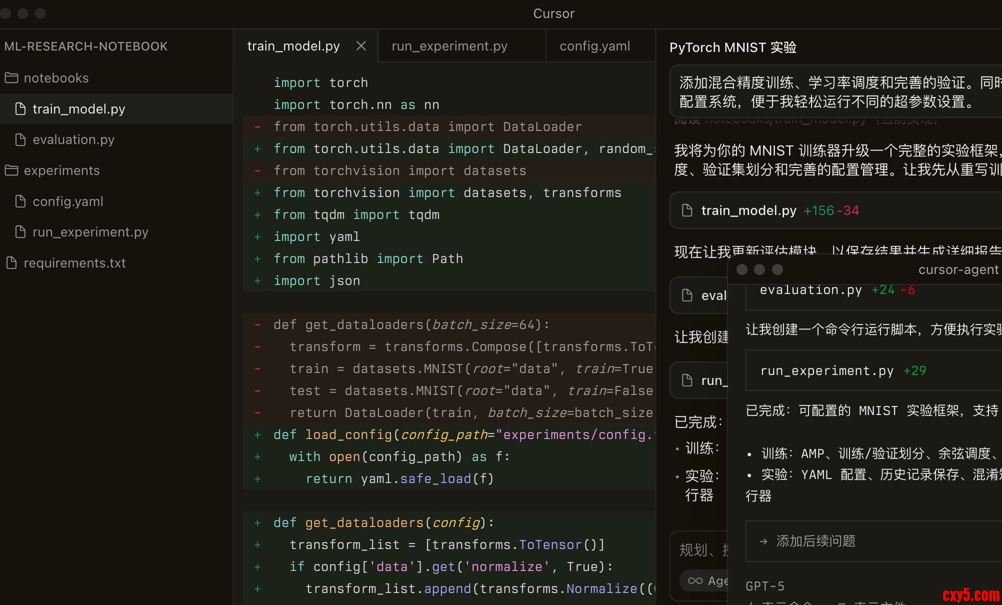1002x605 pixels.
Task: Click the notebooks folder icon
Action: pos(11,78)
